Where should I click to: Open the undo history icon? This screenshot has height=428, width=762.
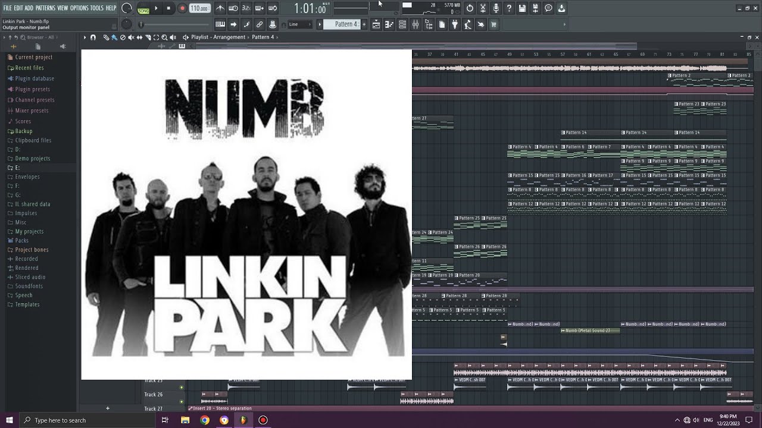point(470,8)
